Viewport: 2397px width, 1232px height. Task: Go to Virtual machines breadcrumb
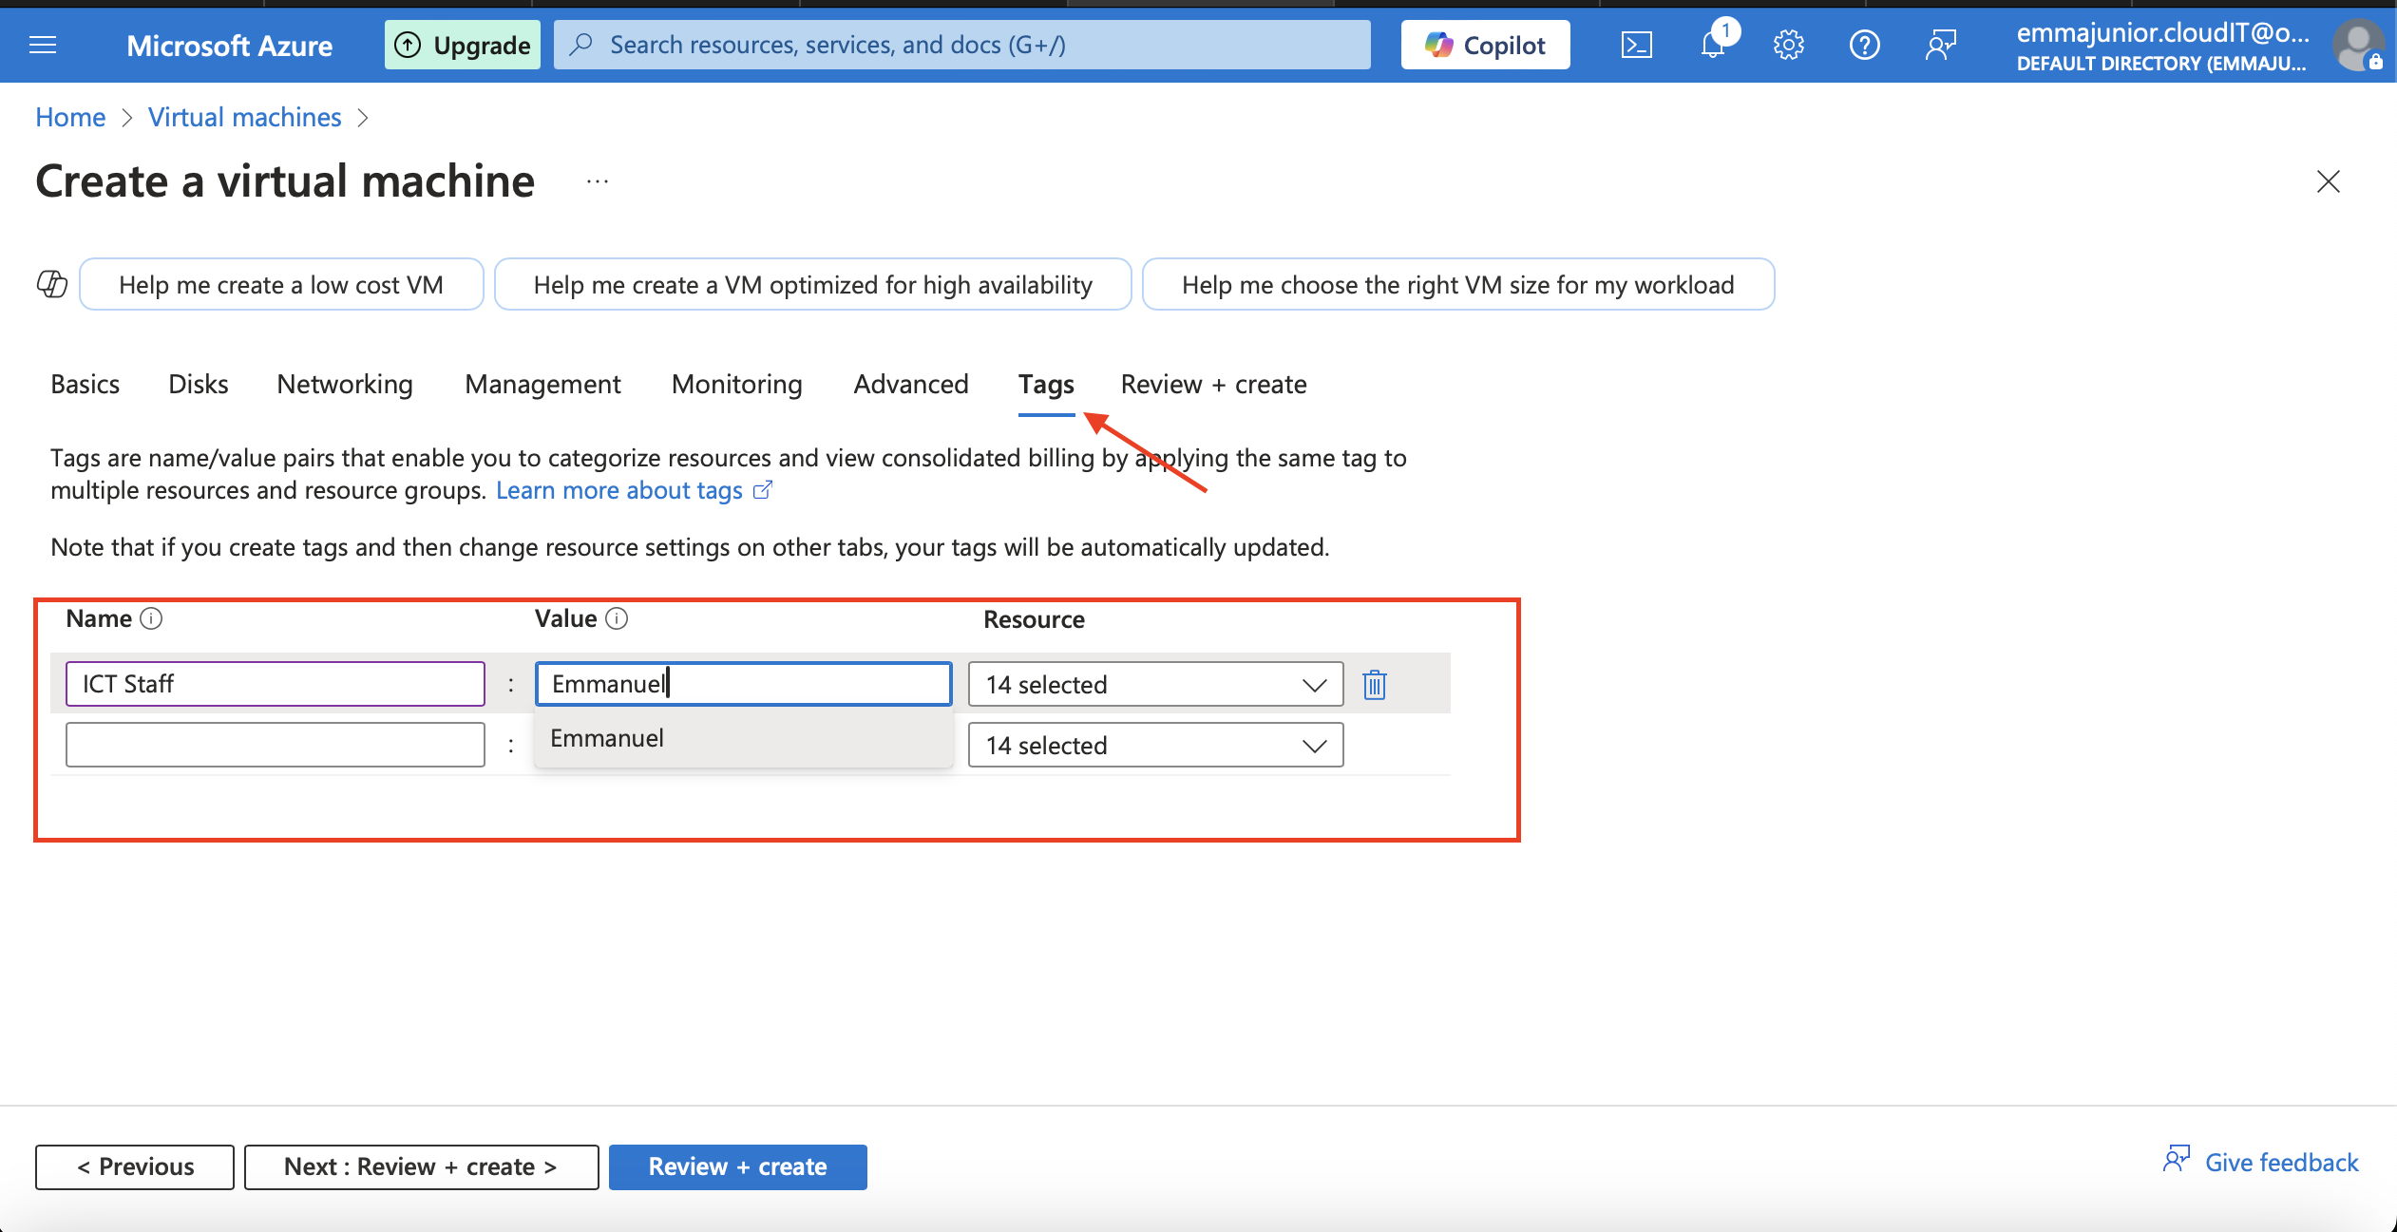point(244,117)
